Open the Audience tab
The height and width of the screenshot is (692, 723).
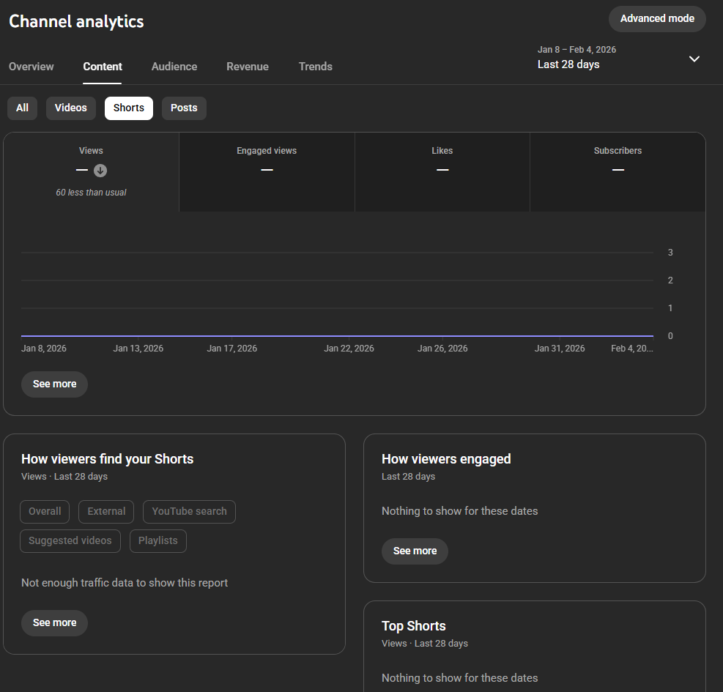[174, 67]
